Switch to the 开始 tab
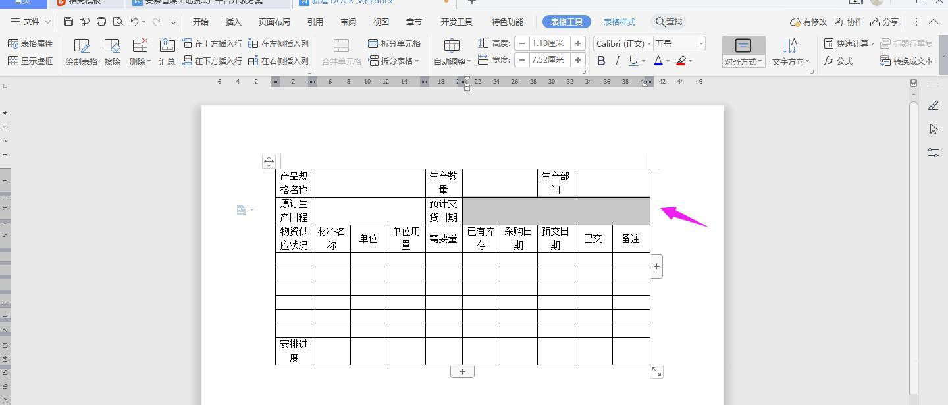The width and height of the screenshot is (948, 405). click(201, 22)
